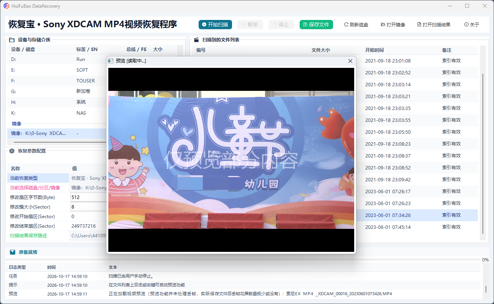The width and height of the screenshot is (494, 304).
Task: Click the video frame in the preview window
Action: pyautogui.click(x=231, y=160)
